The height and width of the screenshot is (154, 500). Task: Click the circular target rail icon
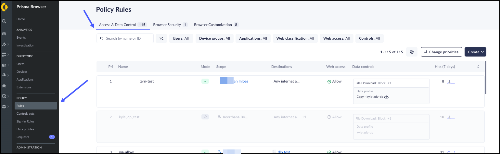(4, 34)
